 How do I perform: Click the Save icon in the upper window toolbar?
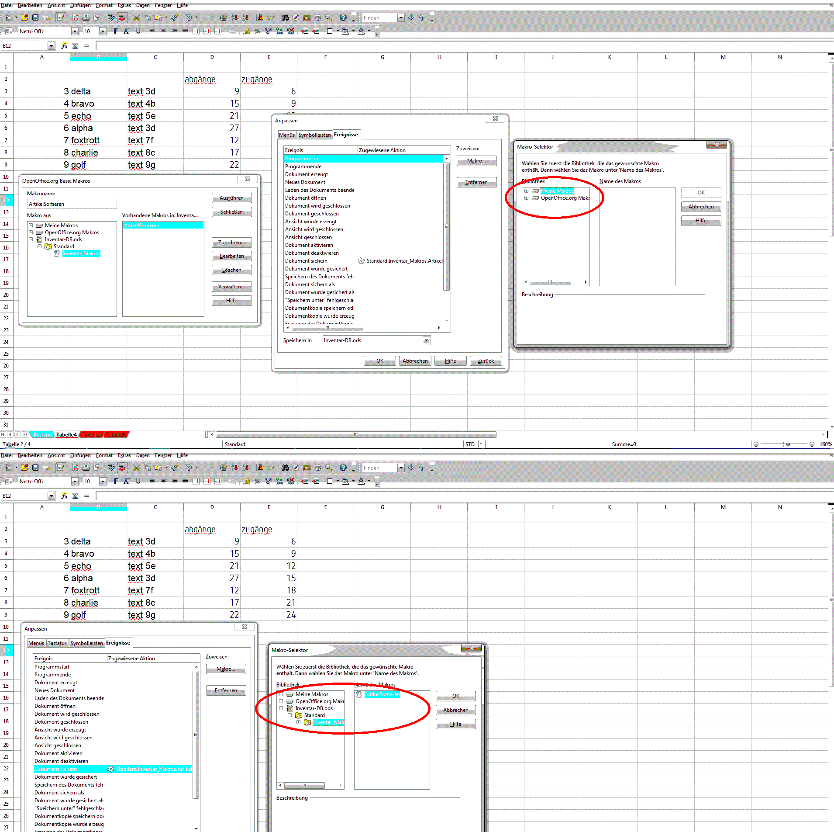35,17
